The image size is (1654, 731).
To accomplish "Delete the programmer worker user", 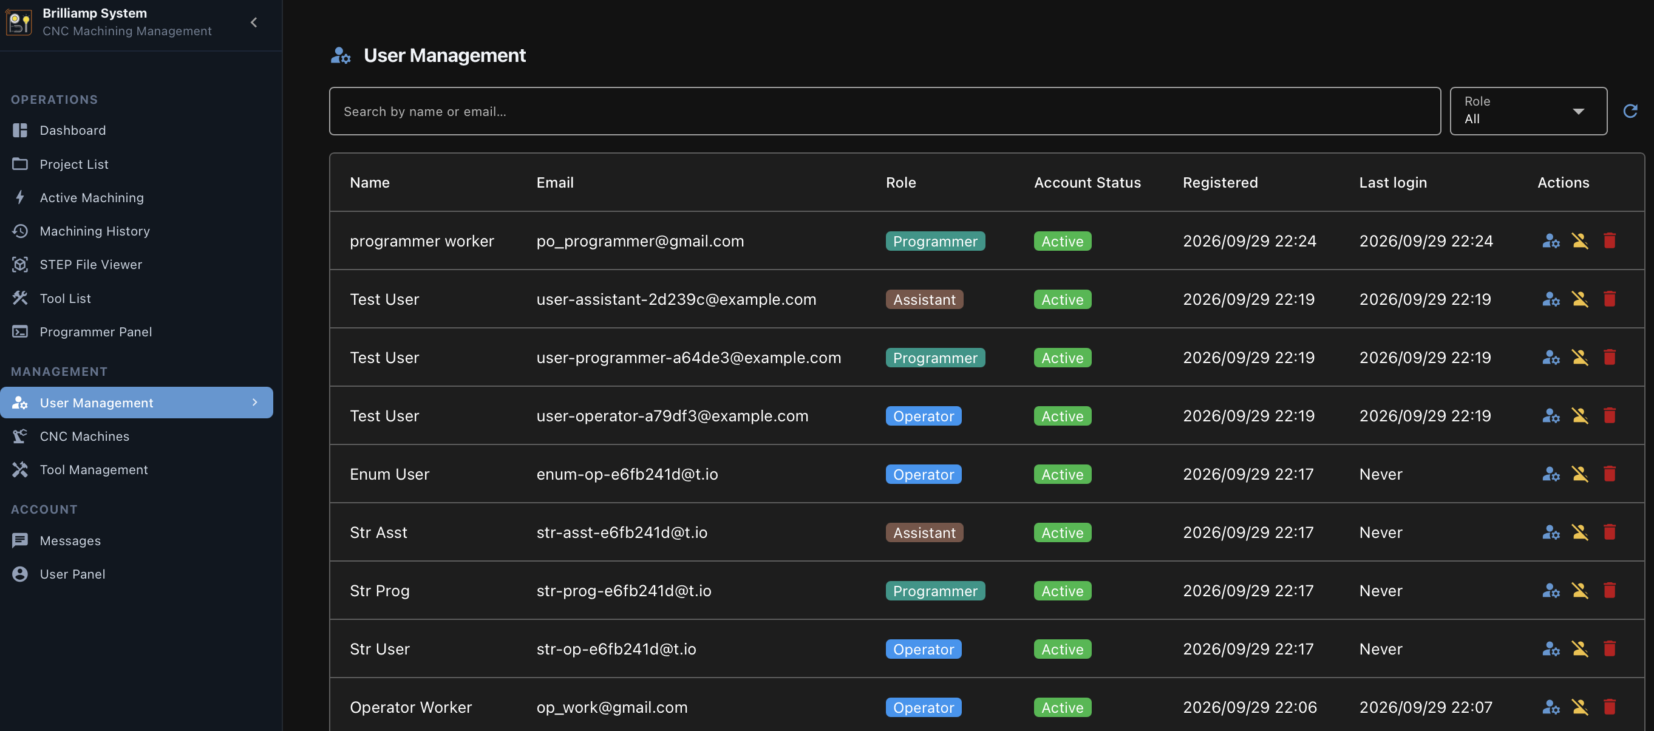I will pos(1609,240).
